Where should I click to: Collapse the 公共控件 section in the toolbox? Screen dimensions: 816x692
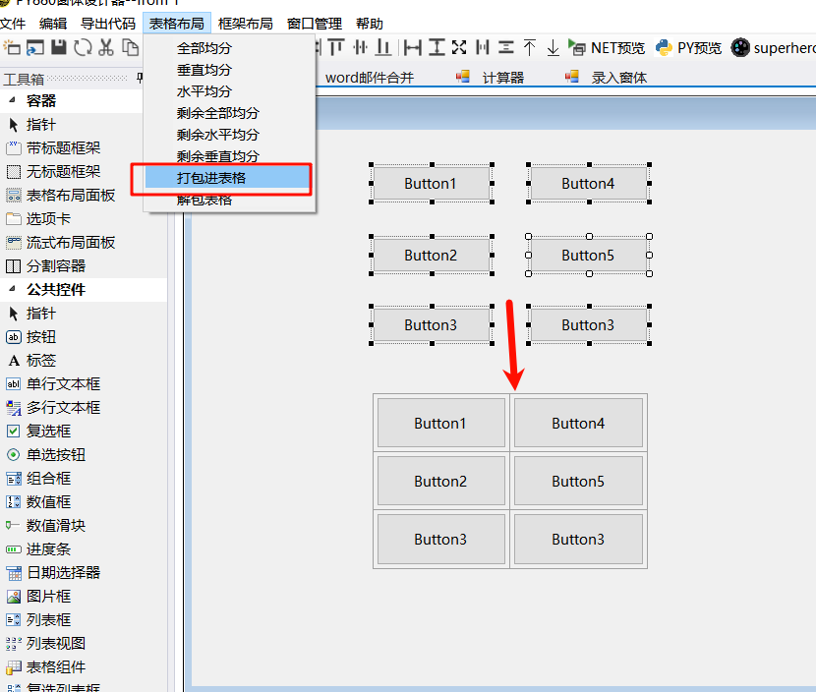coord(45,289)
